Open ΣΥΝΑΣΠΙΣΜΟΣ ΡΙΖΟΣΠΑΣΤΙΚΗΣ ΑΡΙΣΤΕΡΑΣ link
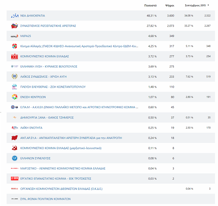The height and width of the screenshot is (206, 218). (x=48, y=26)
